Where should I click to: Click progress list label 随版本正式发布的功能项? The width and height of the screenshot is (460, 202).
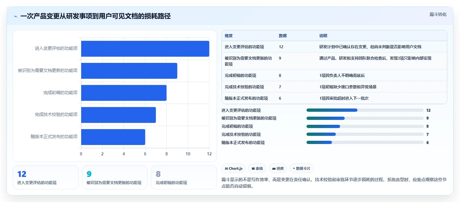click(243, 143)
